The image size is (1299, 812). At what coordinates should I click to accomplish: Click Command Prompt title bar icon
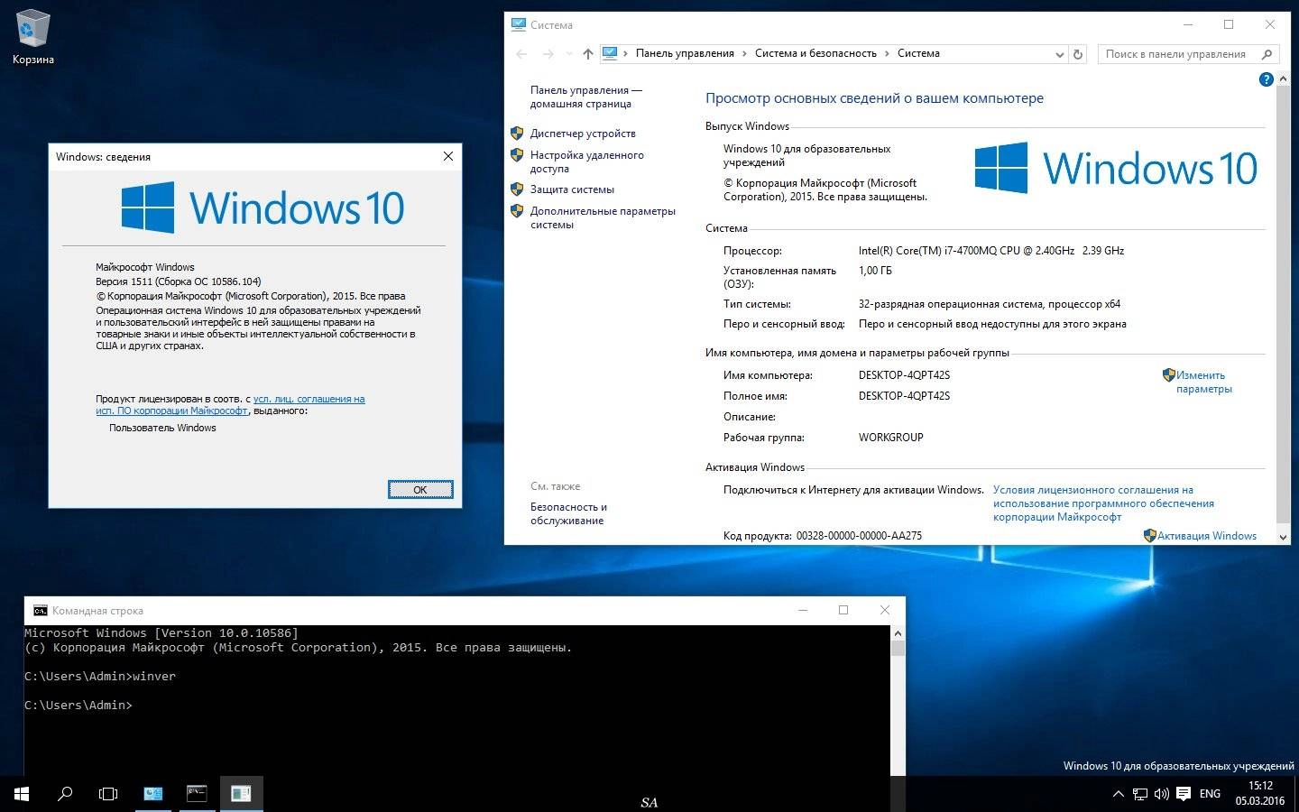[x=40, y=611]
